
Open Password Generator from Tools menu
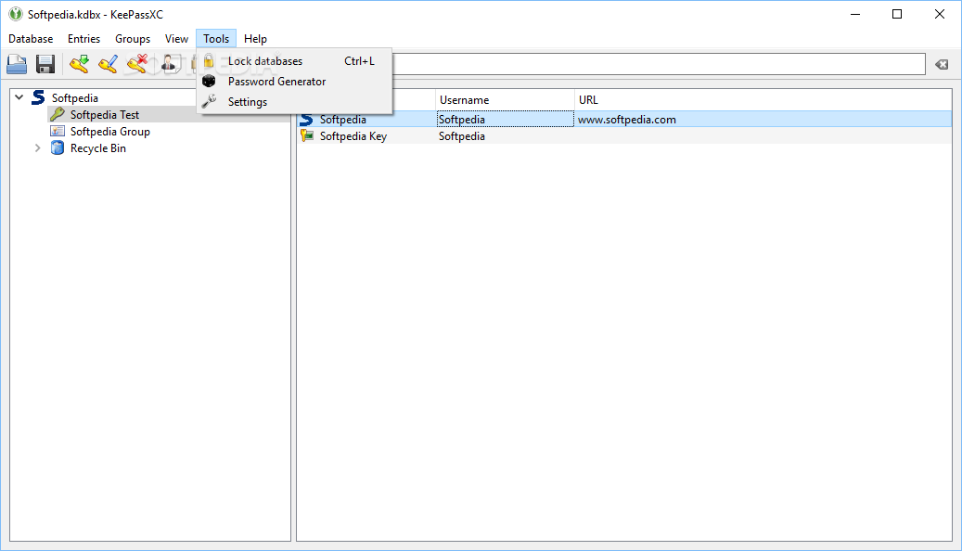[294, 81]
